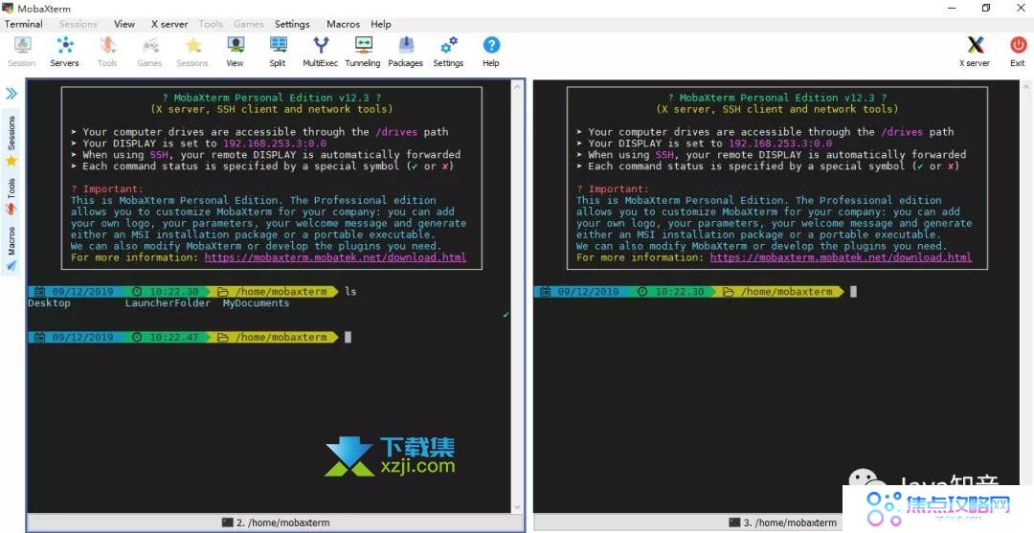Click the 'ls' command in left terminal

350,291
